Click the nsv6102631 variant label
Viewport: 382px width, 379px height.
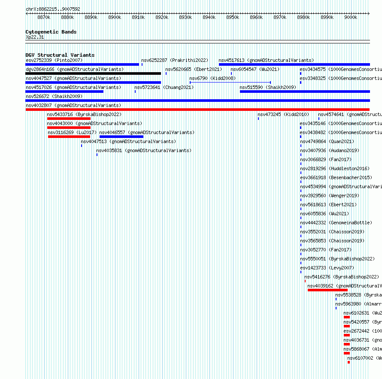pyautogui.click(x=363, y=313)
